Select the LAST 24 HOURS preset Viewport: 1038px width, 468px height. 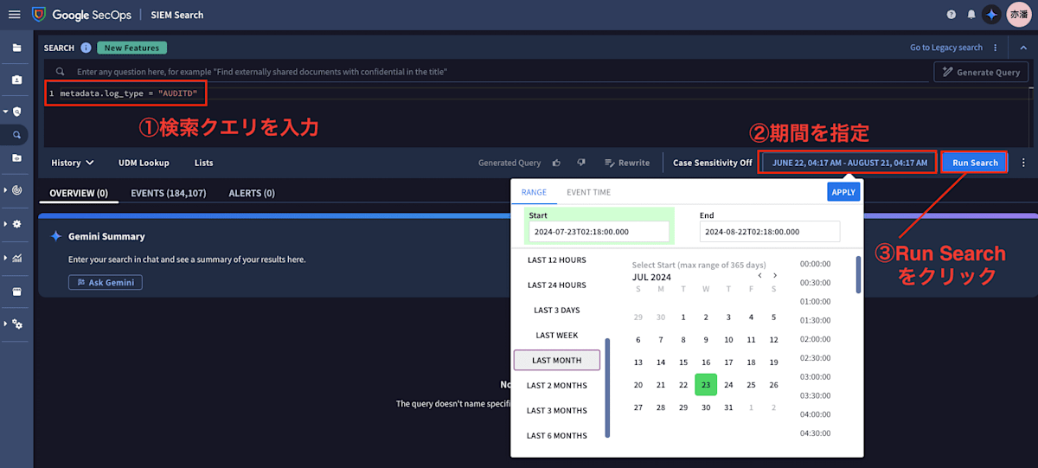(556, 285)
